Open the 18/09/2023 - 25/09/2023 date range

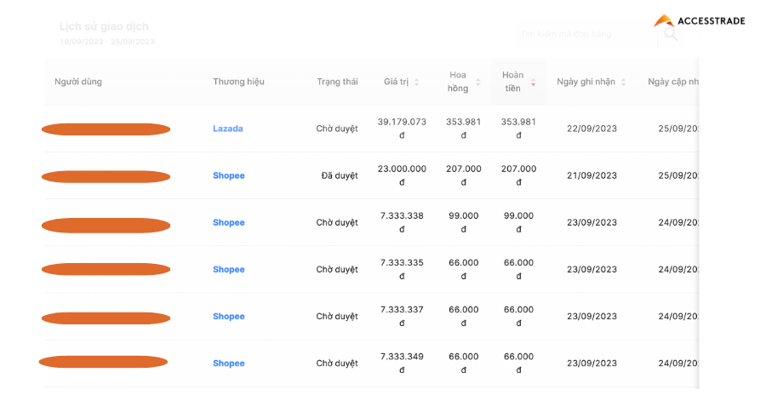107,42
